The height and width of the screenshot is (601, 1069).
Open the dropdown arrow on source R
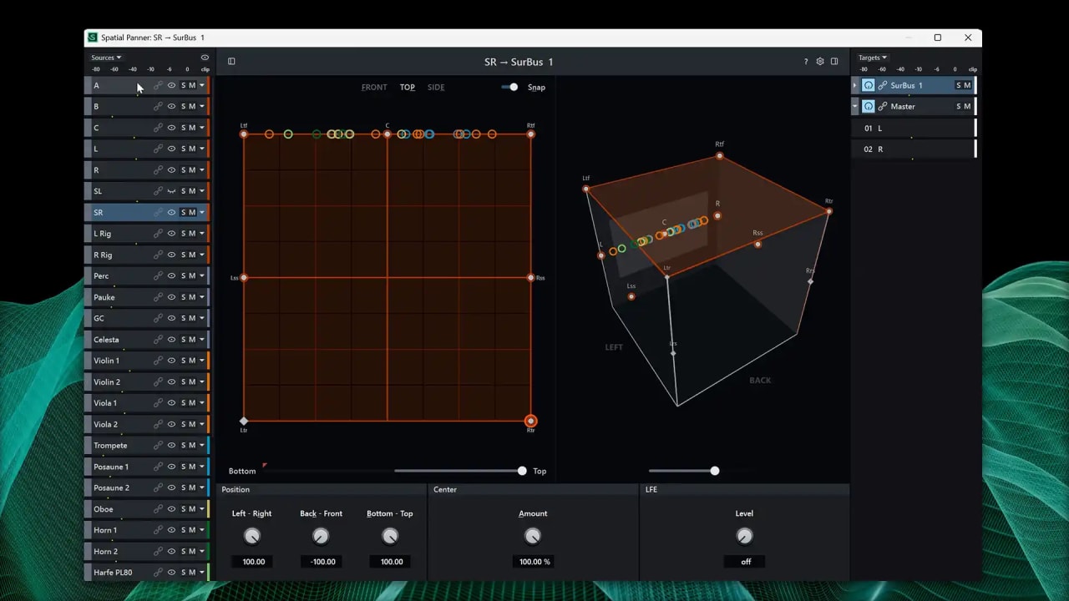pos(201,170)
